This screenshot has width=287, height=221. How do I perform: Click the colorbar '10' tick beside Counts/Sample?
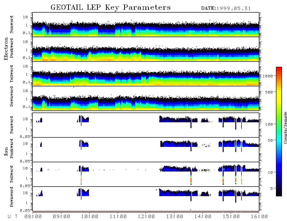(270, 173)
